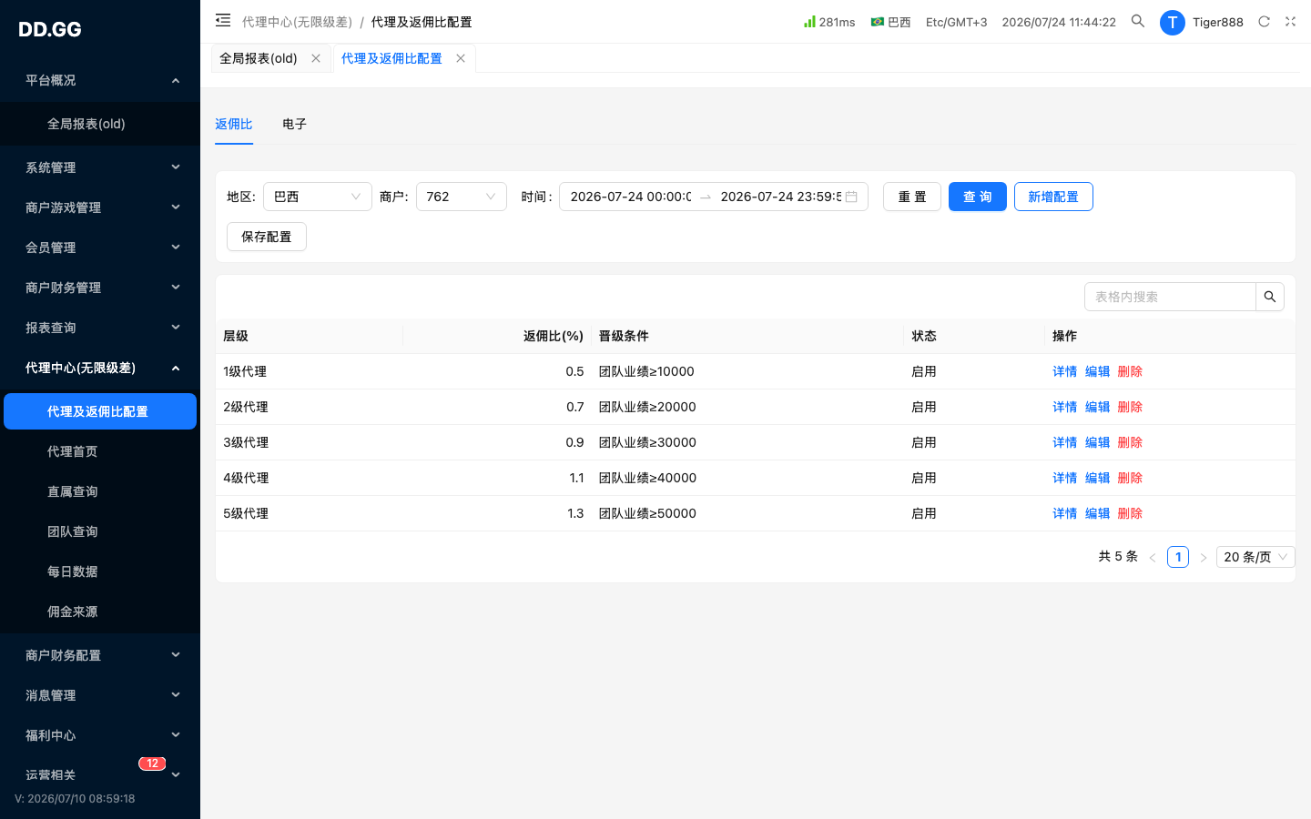Select the 代理及返佣比配置 page tab
This screenshot has height=819, width=1311.
pos(391,58)
